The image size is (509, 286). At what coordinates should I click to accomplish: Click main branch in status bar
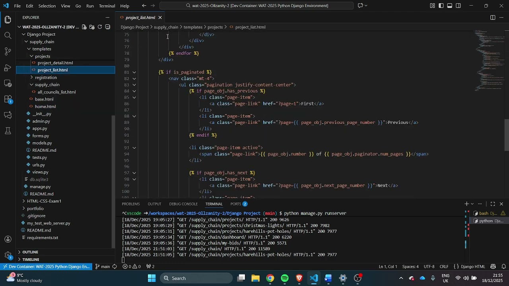click(103, 267)
